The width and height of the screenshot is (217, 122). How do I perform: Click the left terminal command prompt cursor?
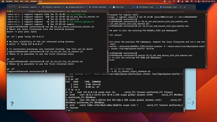coord(46,72)
